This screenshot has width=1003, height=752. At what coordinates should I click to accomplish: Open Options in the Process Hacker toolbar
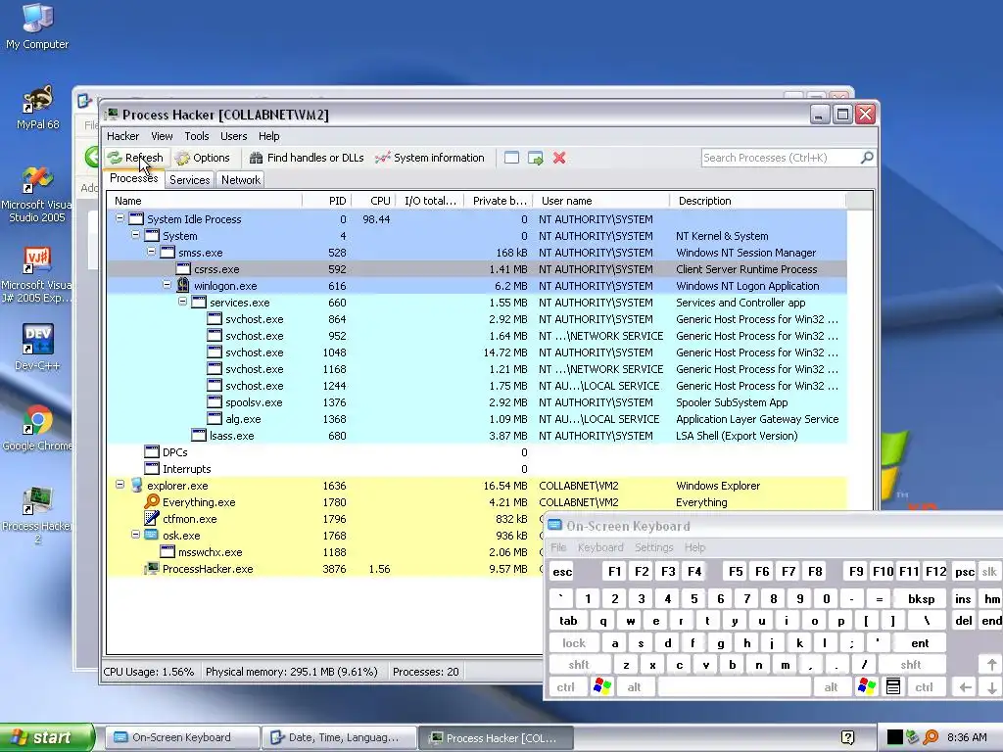(x=203, y=158)
